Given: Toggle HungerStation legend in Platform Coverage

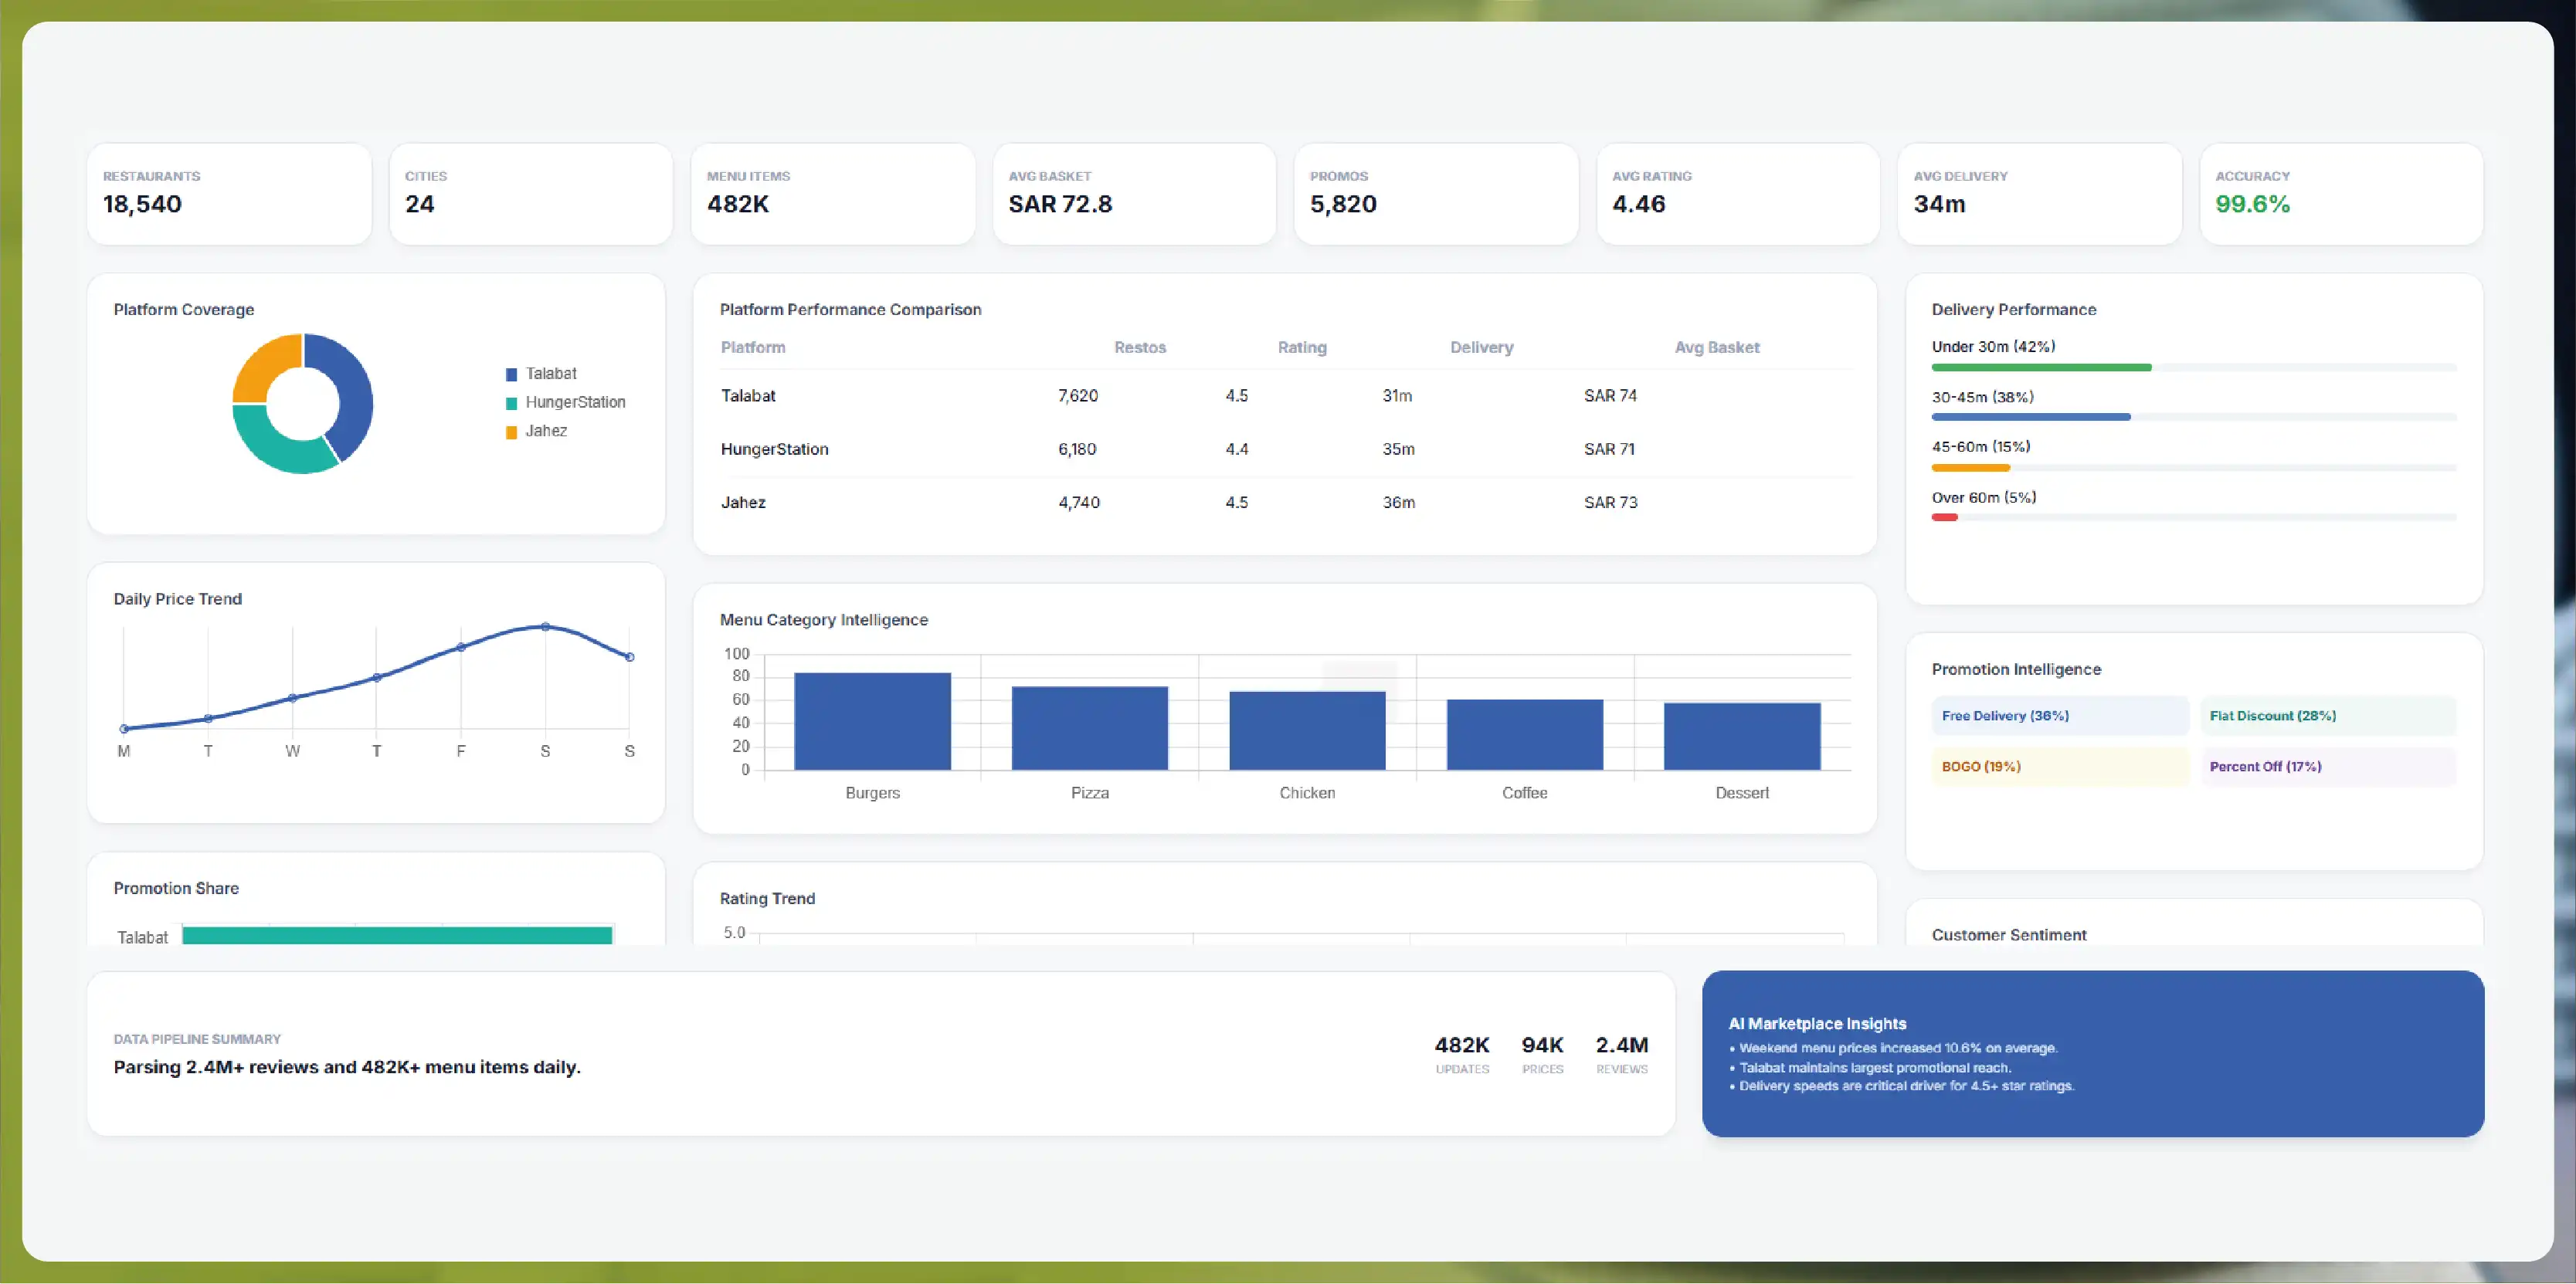Looking at the screenshot, I should (x=566, y=403).
